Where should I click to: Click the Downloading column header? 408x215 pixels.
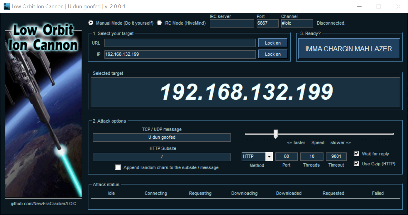pyautogui.click(x=245, y=193)
